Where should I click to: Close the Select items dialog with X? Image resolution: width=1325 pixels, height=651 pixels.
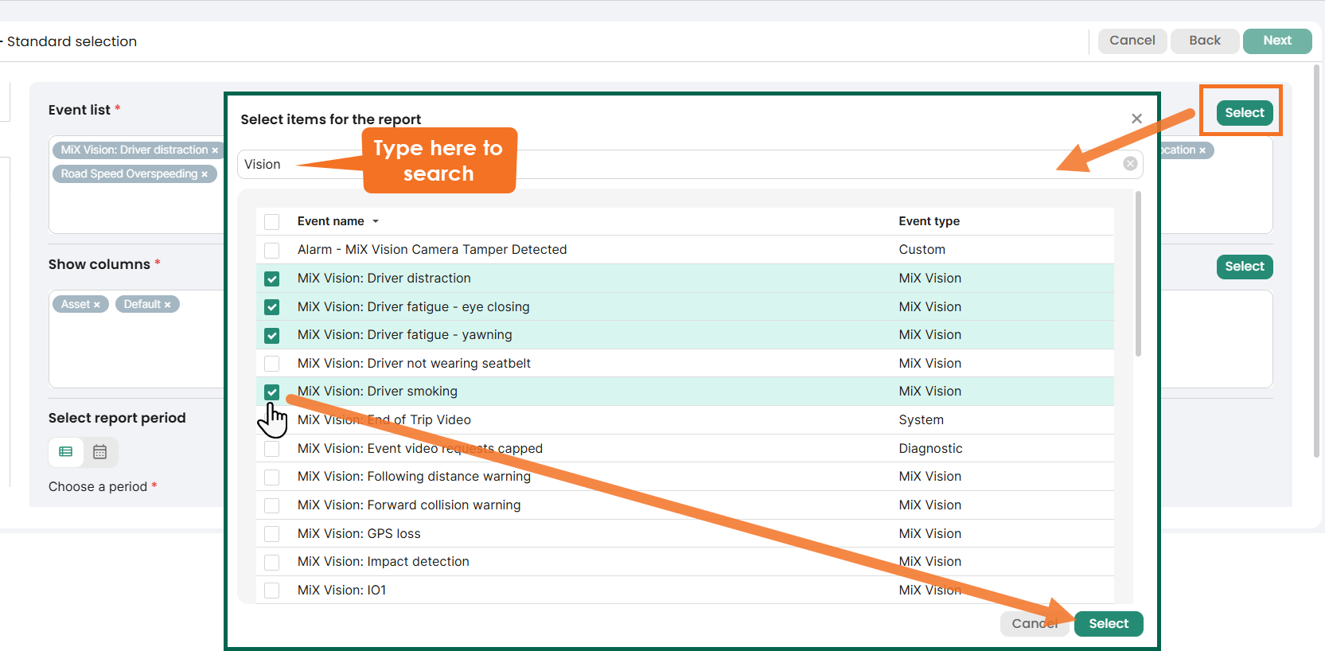(x=1136, y=119)
